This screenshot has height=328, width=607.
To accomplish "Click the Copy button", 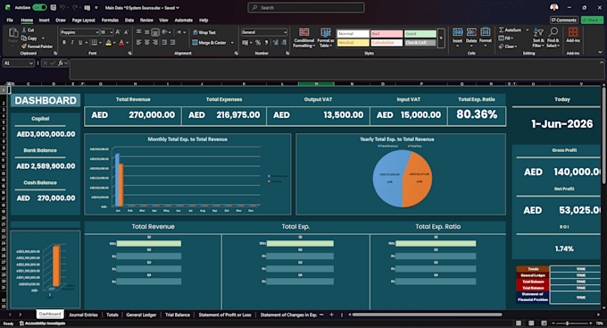I will pyautogui.click(x=29, y=38).
